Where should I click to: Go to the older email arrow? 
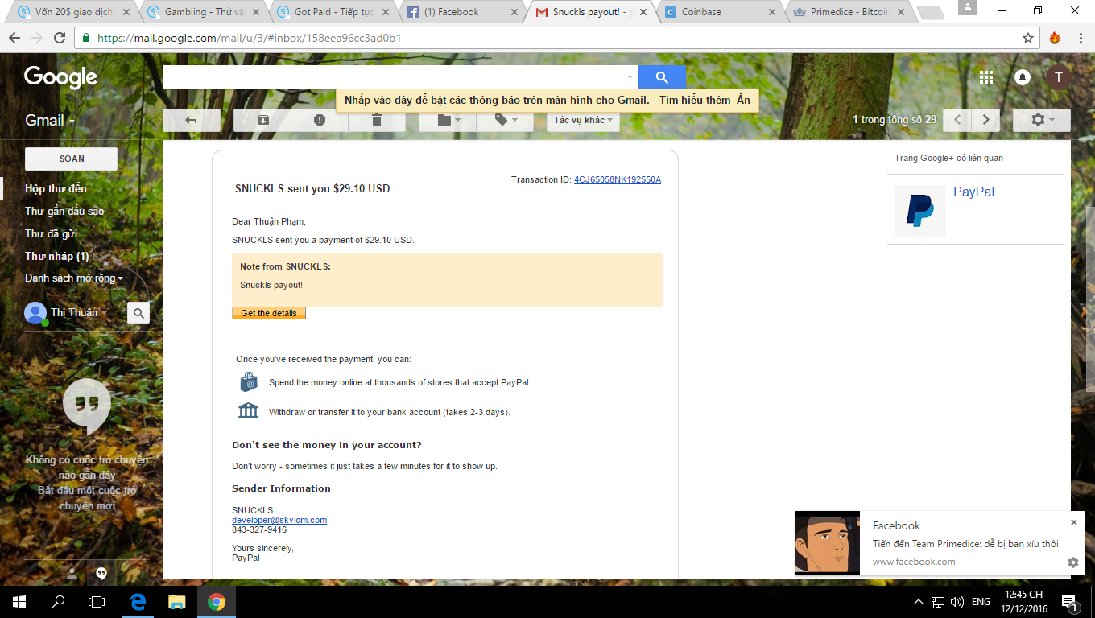985,120
